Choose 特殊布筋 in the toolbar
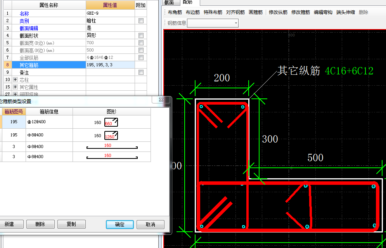 click(x=213, y=12)
